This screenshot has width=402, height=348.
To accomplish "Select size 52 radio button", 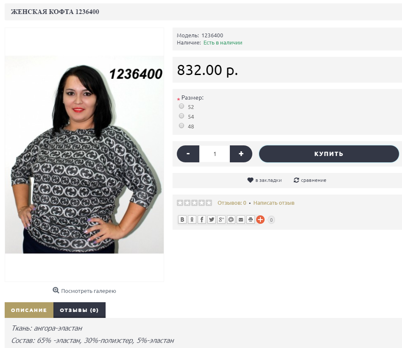I will point(181,106).
